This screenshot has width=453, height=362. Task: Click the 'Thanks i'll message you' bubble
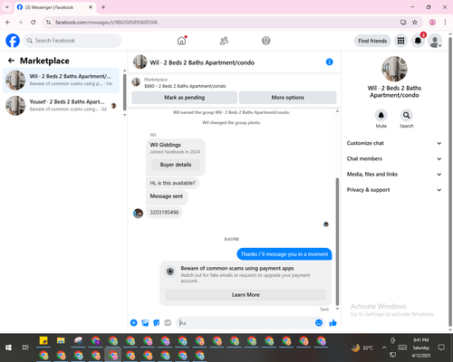(284, 254)
